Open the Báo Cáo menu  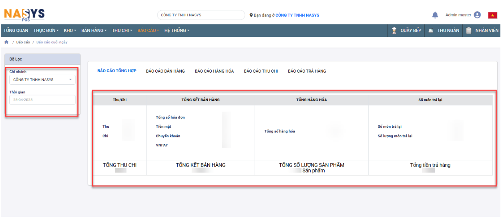(148, 30)
